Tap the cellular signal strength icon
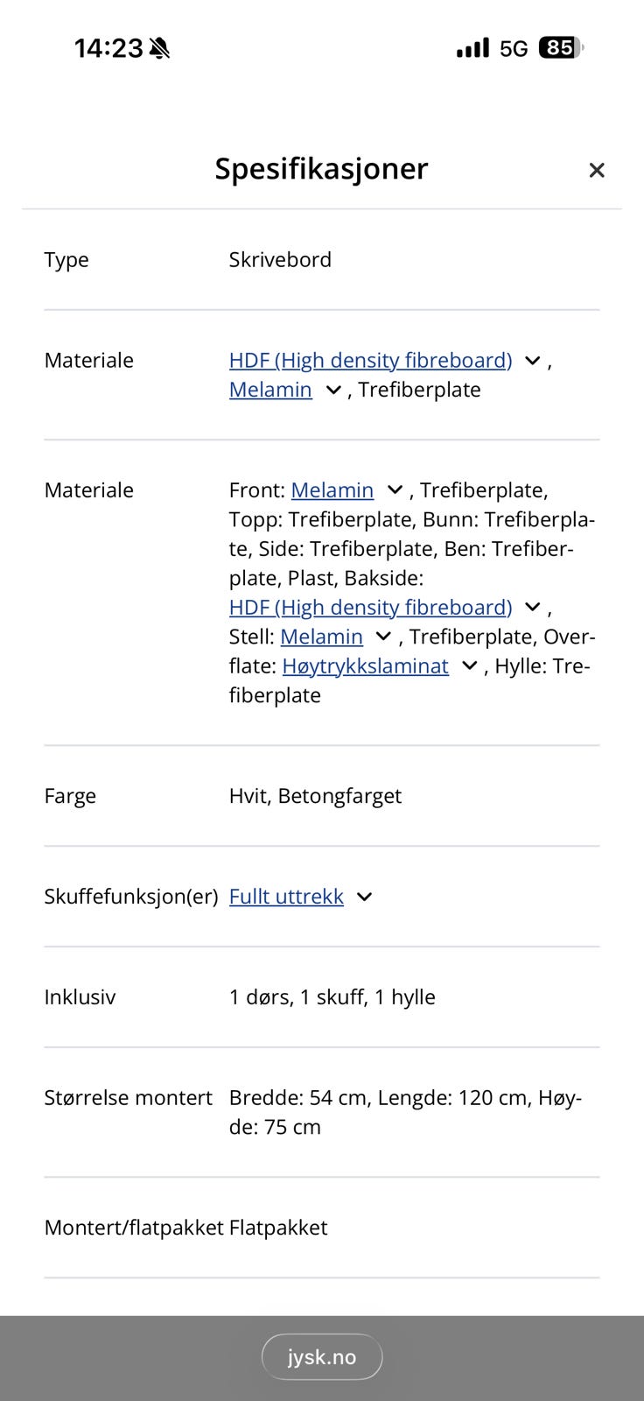 coord(471,48)
